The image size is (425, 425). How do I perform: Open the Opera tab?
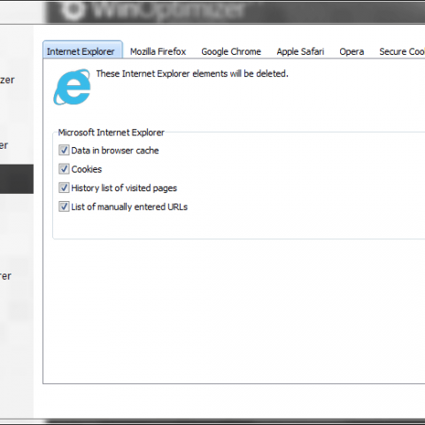352,51
